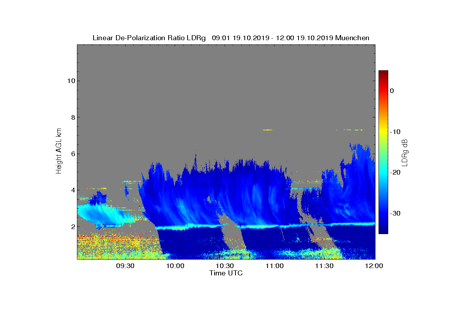The height and width of the screenshot is (309, 464).
Task: Click the colorbar label '-30'
Action: (x=395, y=214)
